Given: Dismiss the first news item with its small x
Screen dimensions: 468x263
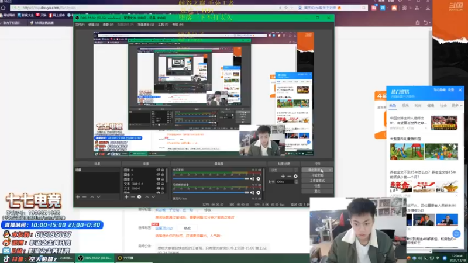Looking at the screenshot, I should [426, 128].
